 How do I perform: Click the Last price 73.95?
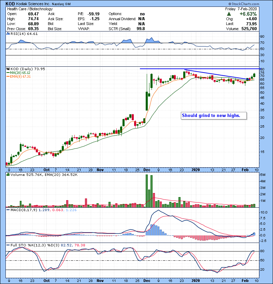(251, 24)
